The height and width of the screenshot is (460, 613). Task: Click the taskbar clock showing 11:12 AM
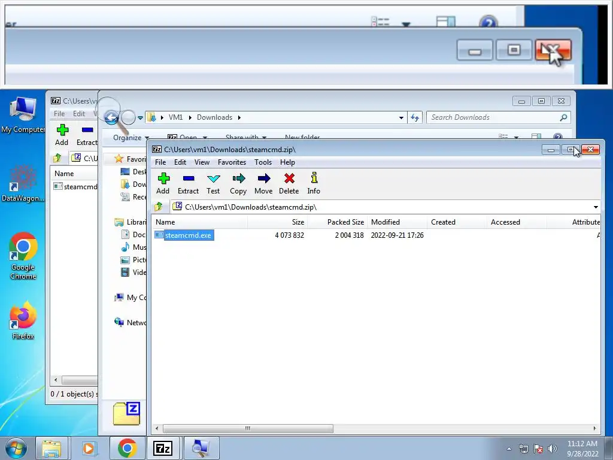click(582, 448)
